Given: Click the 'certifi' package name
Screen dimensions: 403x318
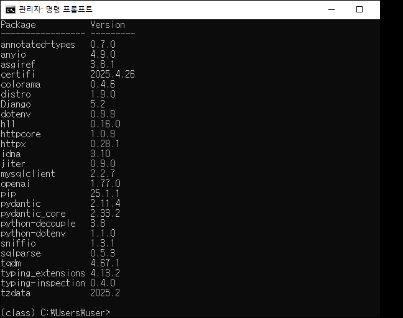Looking at the screenshot, I should (17, 75).
